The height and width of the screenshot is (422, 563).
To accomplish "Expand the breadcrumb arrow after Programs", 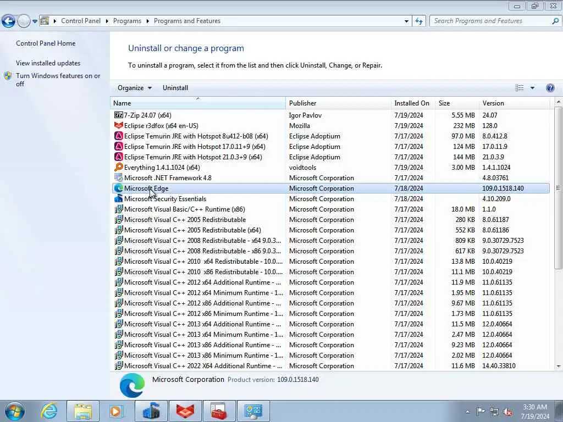I will point(147,21).
